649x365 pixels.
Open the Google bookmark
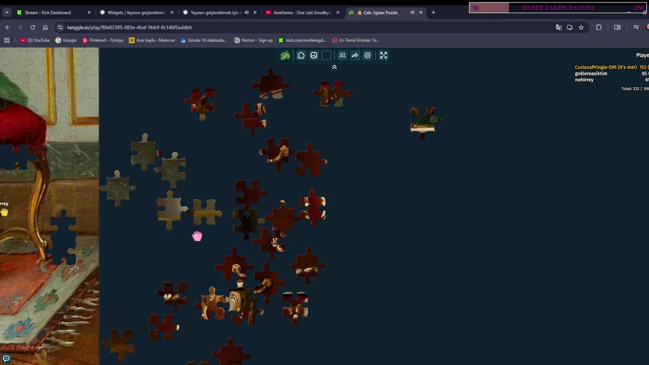click(66, 40)
